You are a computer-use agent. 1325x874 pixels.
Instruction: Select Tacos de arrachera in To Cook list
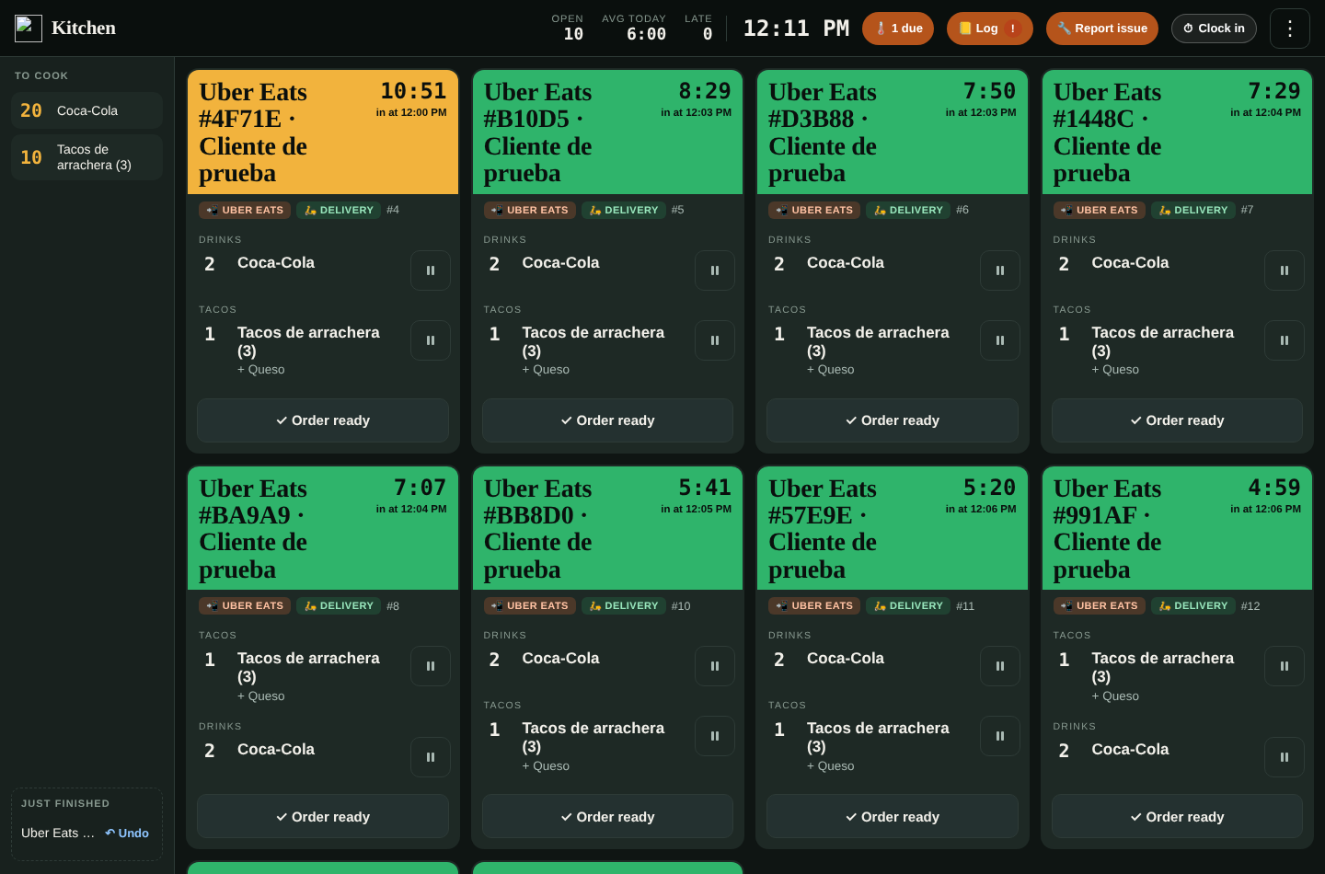[x=86, y=157]
